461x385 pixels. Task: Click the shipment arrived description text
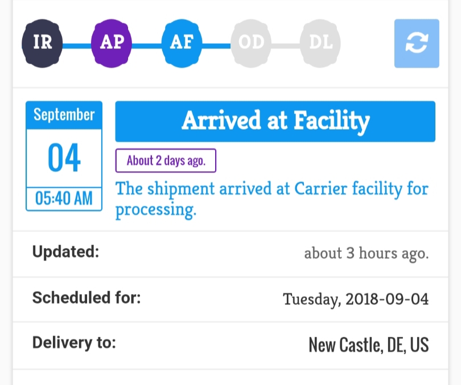coord(271,199)
